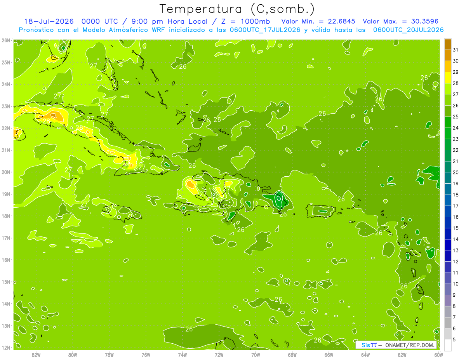Select the 'Valor Min. = 22.6845' text

coord(318,21)
